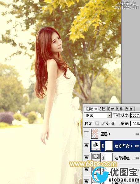
Task: Open the 正常 blend mode dropdown
Action: pos(98,116)
